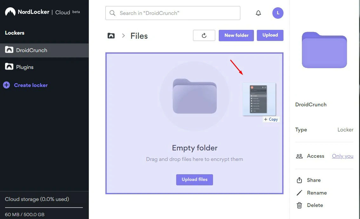Click the 60 MB / 500.0 GB text
This screenshot has height=219, width=360.
pyautogui.click(x=24, y=215)
